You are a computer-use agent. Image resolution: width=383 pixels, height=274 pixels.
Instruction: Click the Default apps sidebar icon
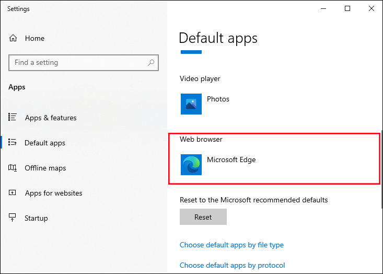[x=14, y=143]
